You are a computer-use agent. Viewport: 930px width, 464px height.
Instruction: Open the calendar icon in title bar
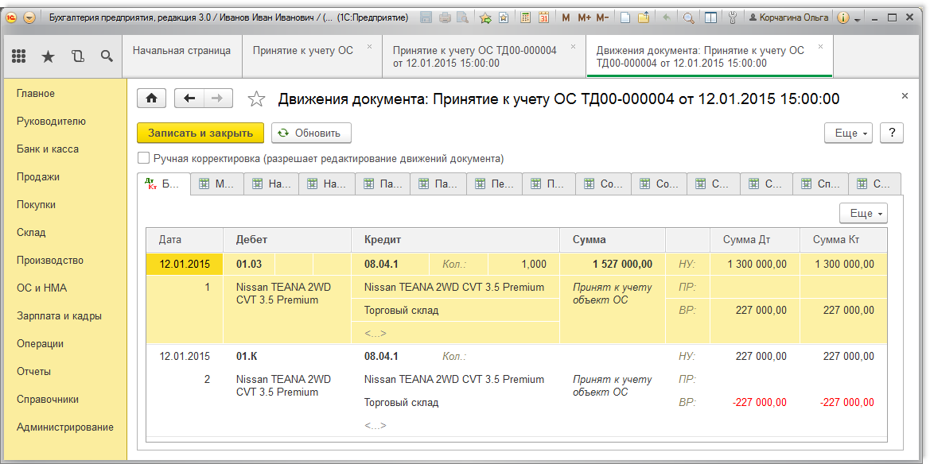544,17
